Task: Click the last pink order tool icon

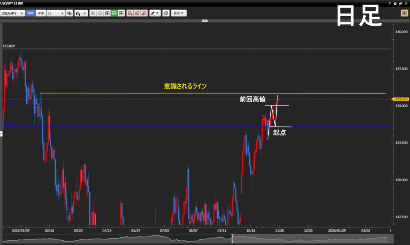Action: (144, 13)
